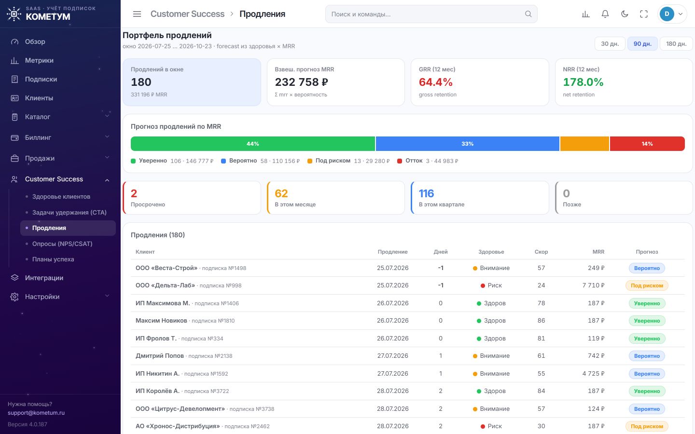Click the Customer Success breadcrumb
The image size is (695, 434).
[187, 14]
